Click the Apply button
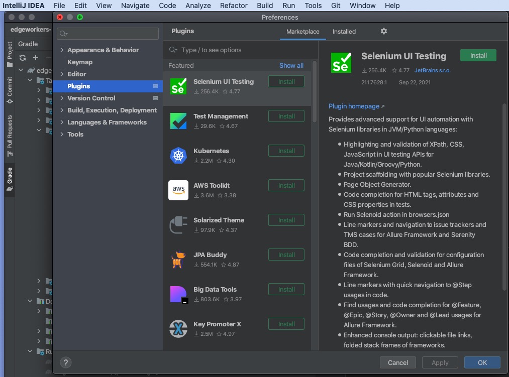 coord(440,362)
